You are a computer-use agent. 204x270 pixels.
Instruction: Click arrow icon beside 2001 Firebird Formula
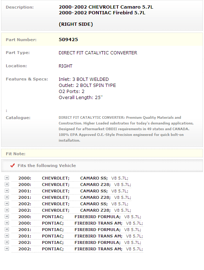pyautogui.click(x=7, y=229)
